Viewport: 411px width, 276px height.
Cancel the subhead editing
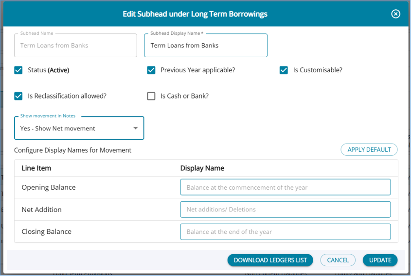[x=338, y=260]
